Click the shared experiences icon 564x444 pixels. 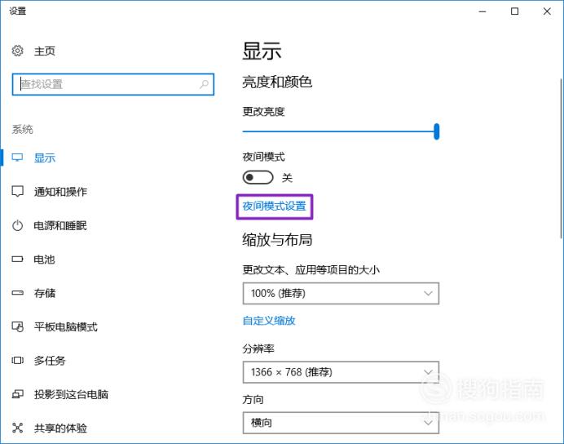click(17, 428)
